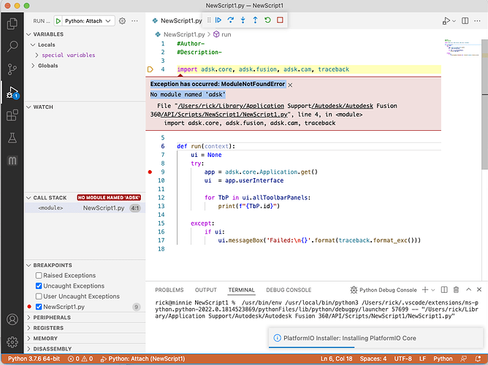Click Python 3.7.6 64-bit interpreter in status bar

coord(34,358)
